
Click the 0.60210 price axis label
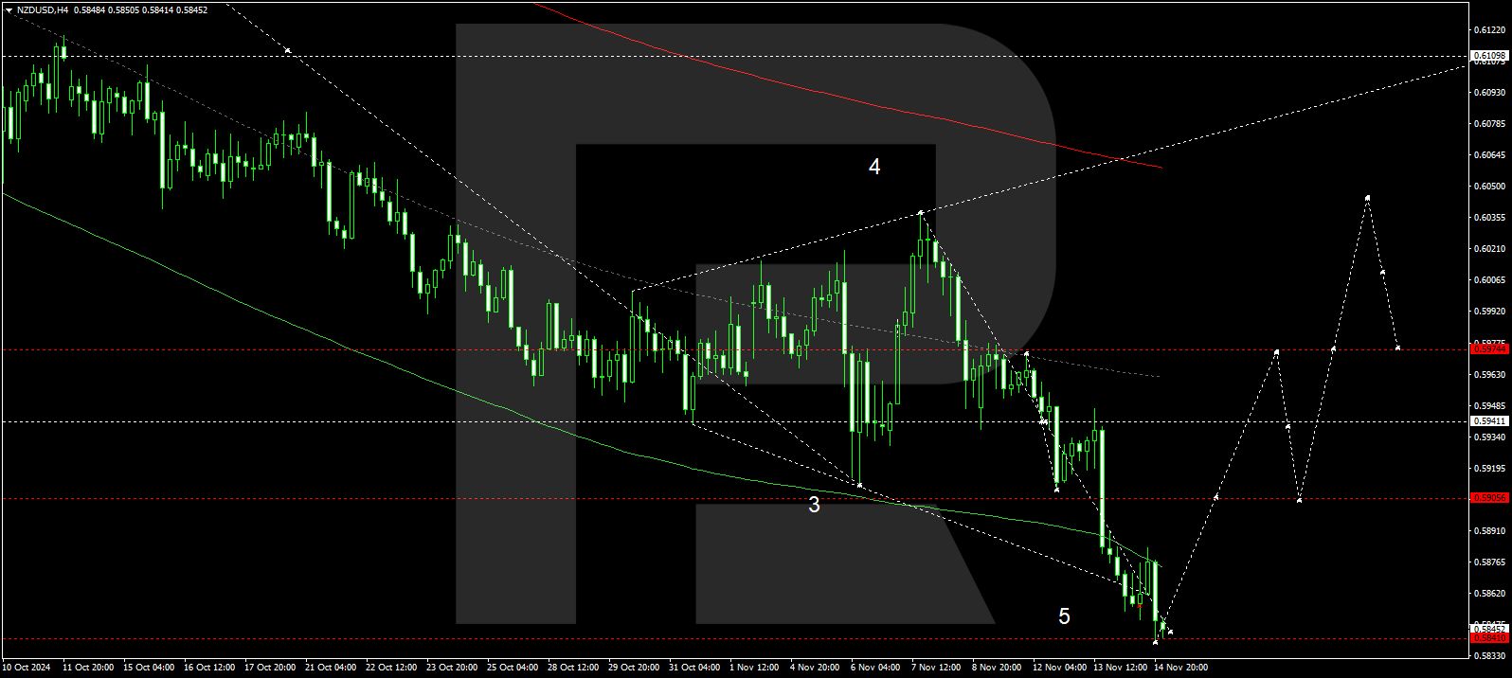pyautogui.click(x=1490, y=249)
